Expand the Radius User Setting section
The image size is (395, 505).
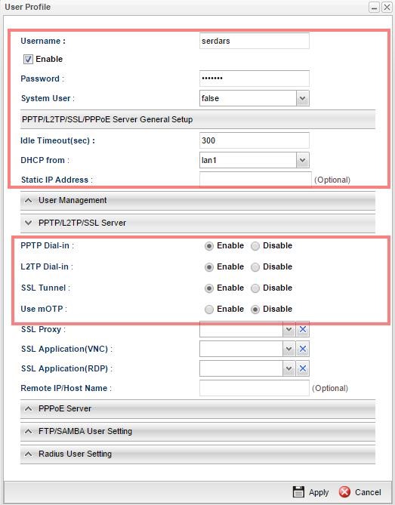[x=198, y=454]
